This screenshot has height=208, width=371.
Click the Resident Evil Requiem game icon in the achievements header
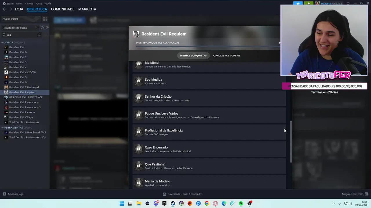click(x=136, y=34)
